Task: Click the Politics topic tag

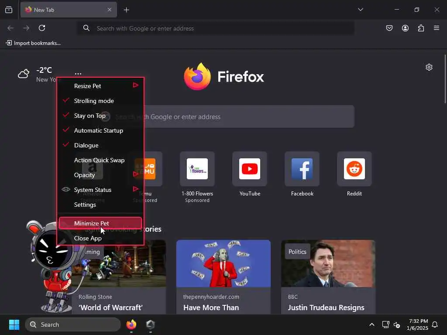Action: pos(297,252)
